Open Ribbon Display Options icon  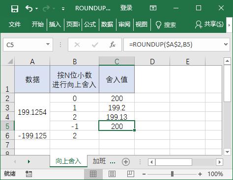(153, 8)
